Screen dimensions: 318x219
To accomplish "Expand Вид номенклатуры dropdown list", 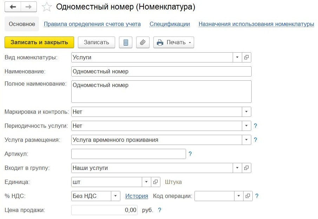I will (x=237, y=58).
